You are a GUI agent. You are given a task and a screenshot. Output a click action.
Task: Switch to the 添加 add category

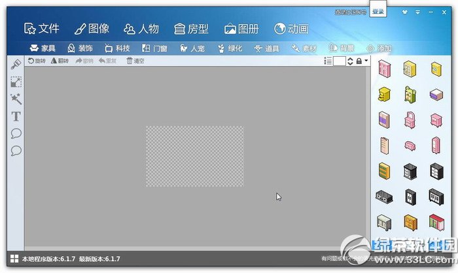click(x=379, y=48)
